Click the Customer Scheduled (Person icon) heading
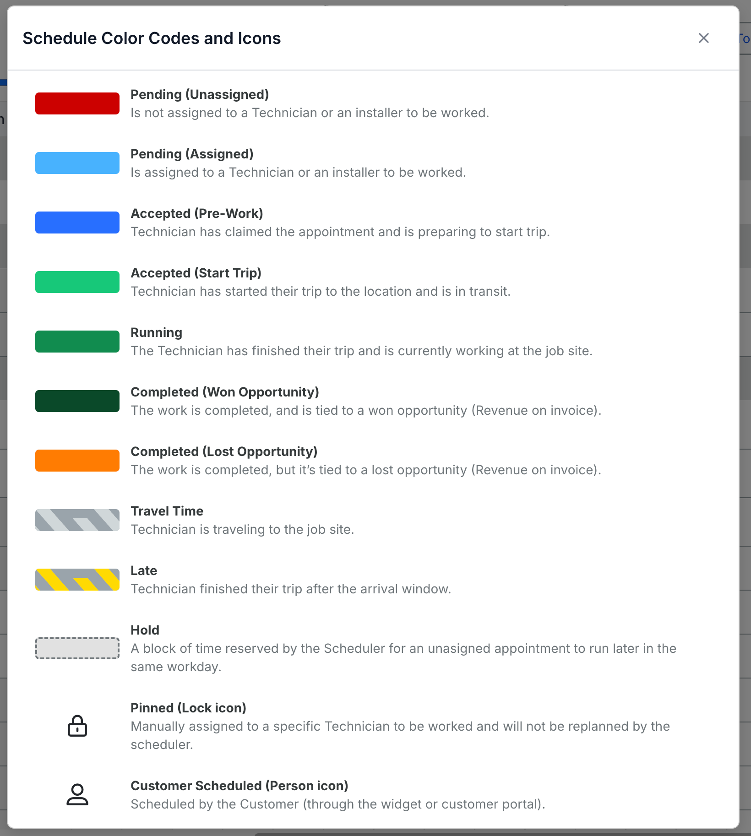 239,786
